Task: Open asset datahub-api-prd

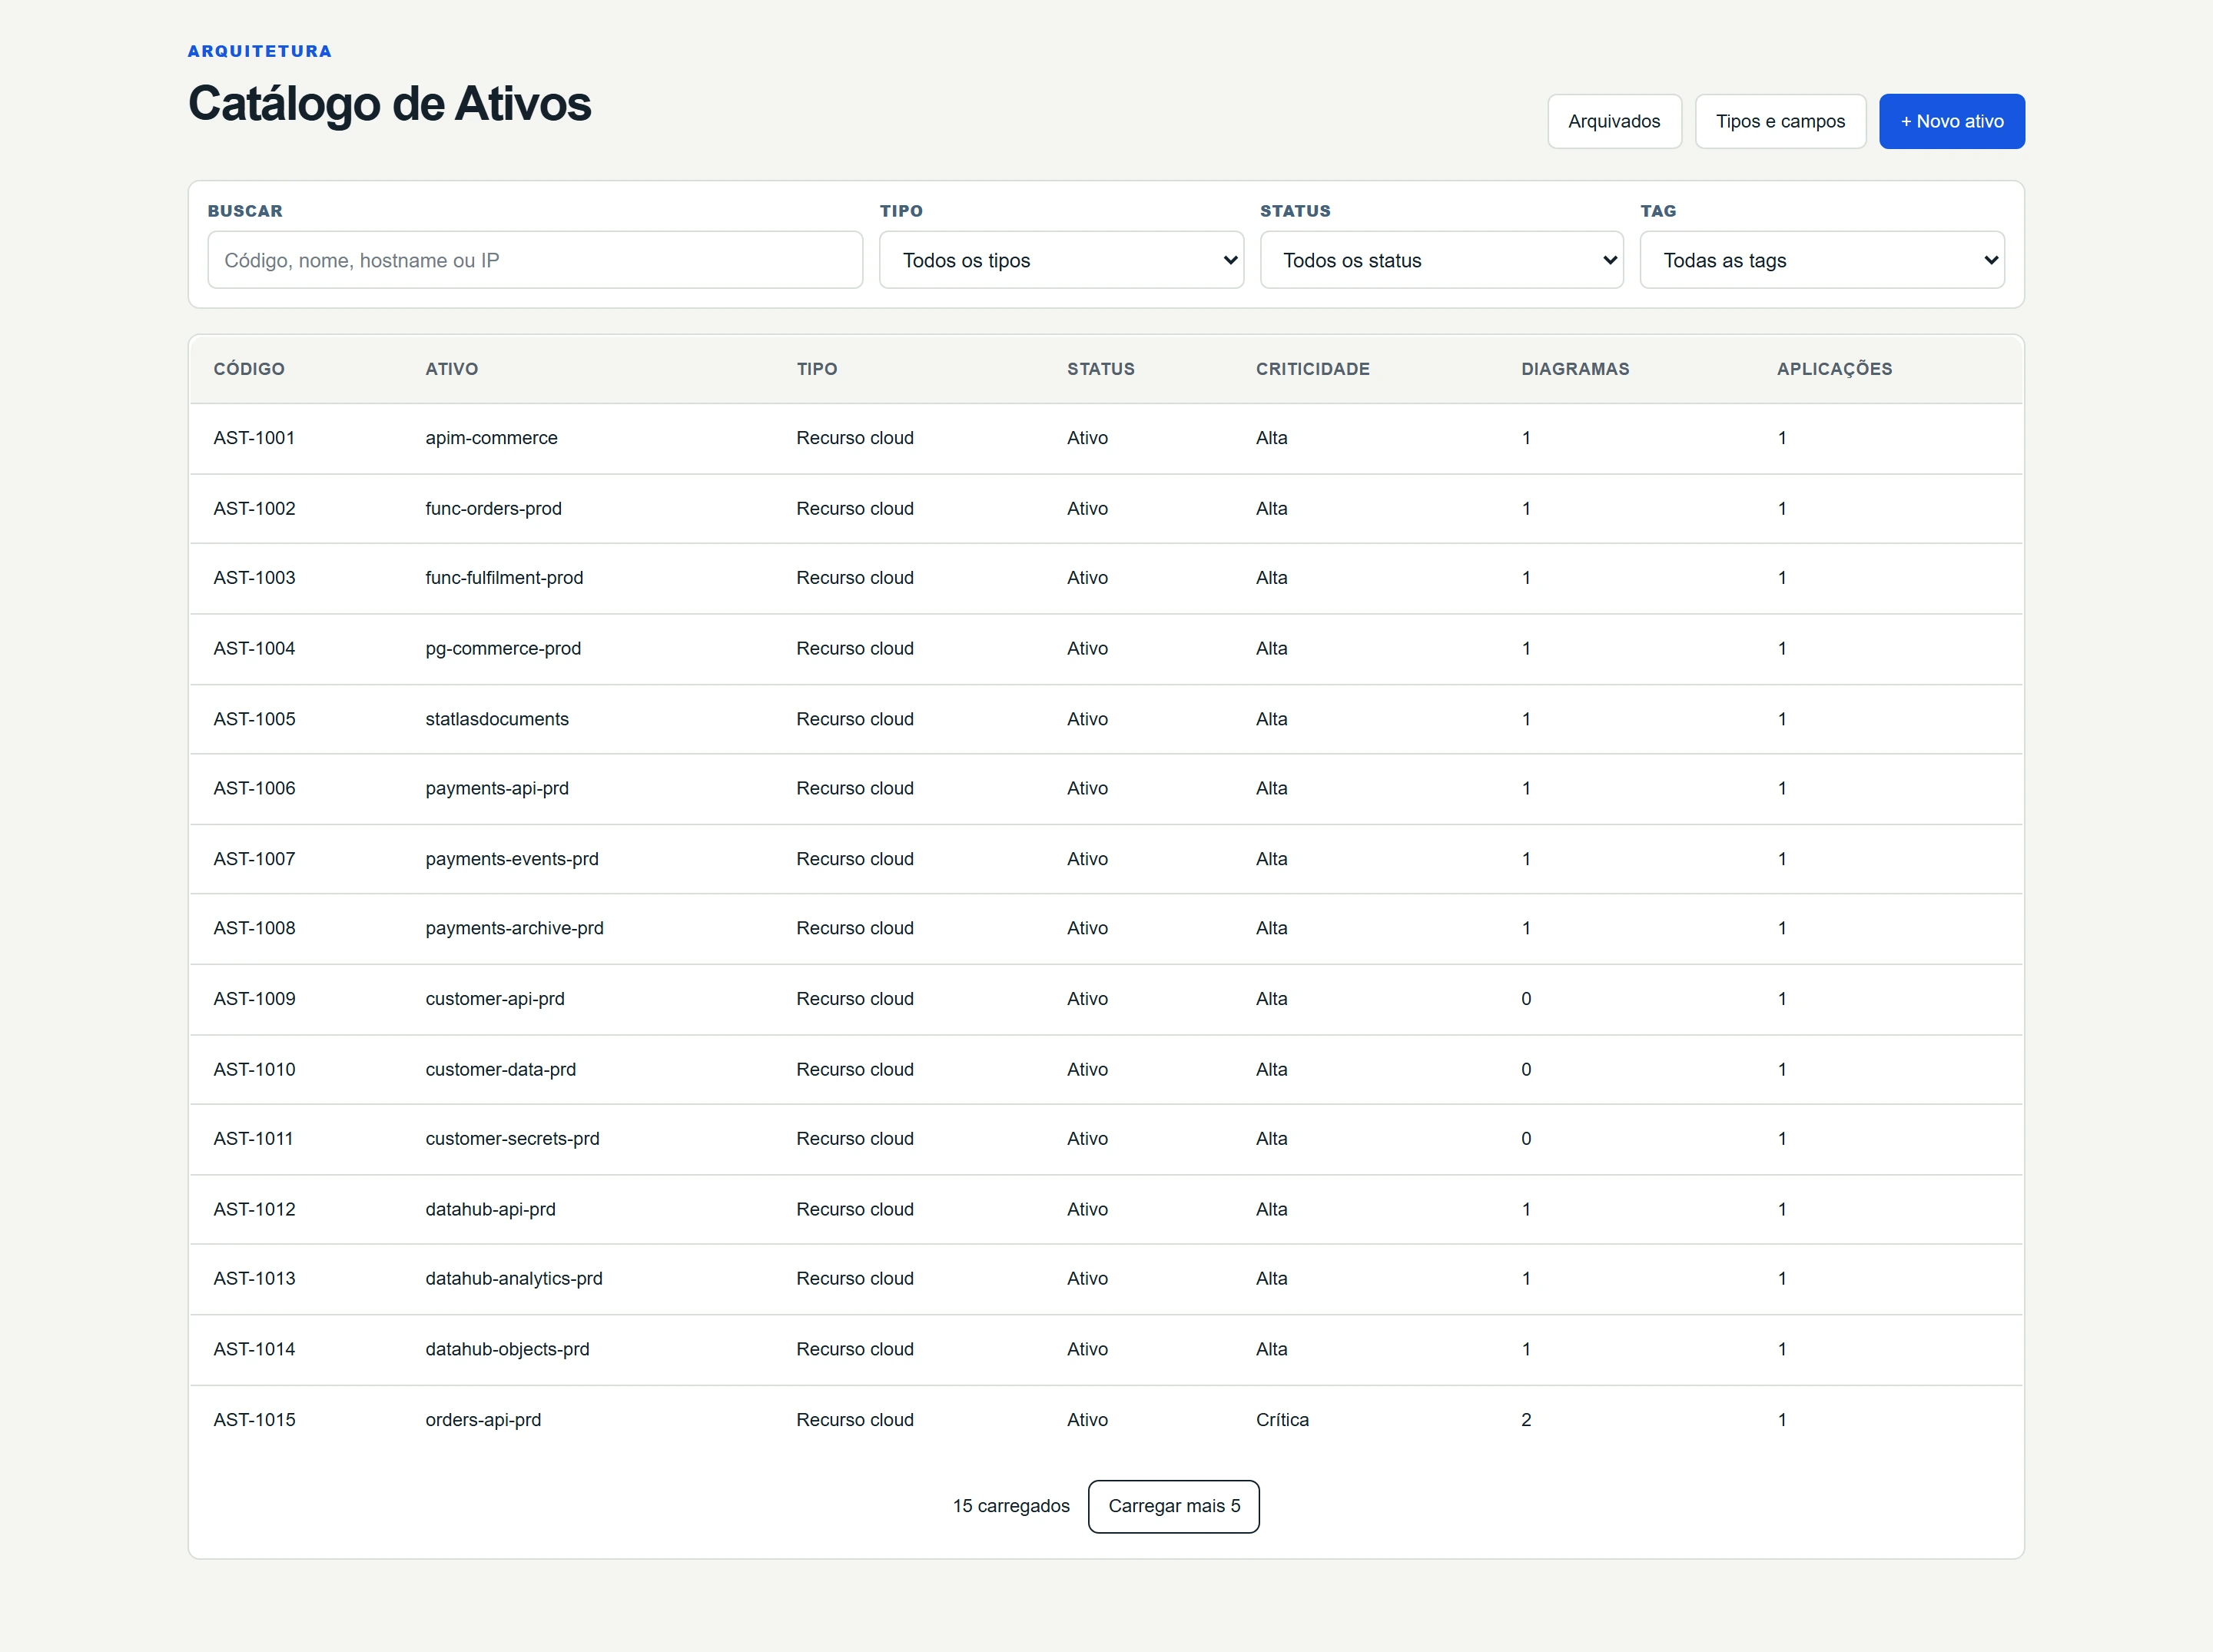Action: (x=490, y=1209)
